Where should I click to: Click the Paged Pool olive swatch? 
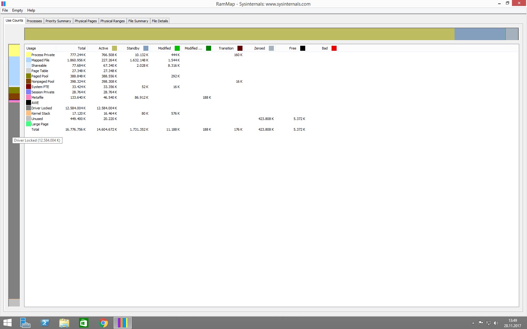pyautogui.click(x=29, y=76)
